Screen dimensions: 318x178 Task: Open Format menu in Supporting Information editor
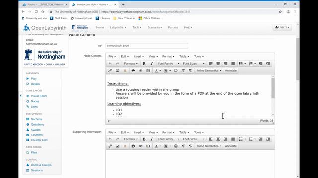point(168,132)
